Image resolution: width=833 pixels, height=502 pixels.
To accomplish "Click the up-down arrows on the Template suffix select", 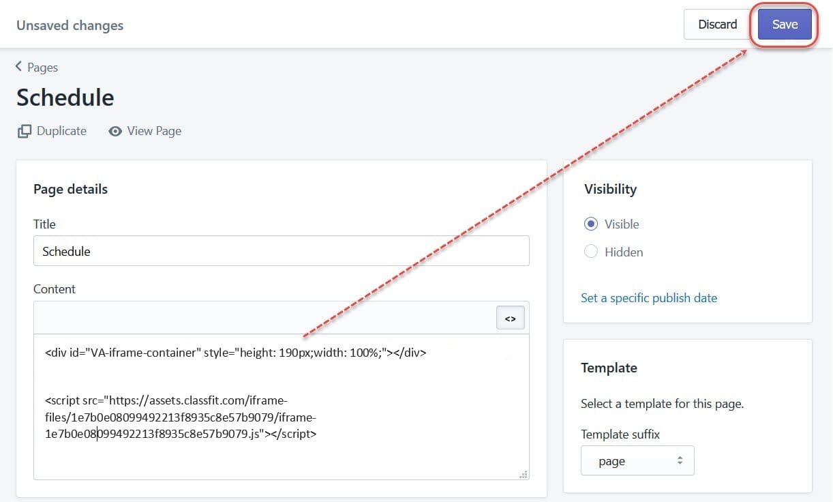I will pos(680,461).
